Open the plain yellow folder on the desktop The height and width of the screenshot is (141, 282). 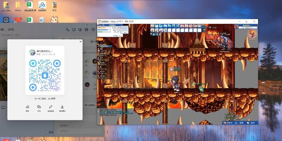click(x=18, y=5)
